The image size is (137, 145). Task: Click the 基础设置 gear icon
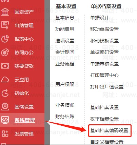(x=5, y=107)
